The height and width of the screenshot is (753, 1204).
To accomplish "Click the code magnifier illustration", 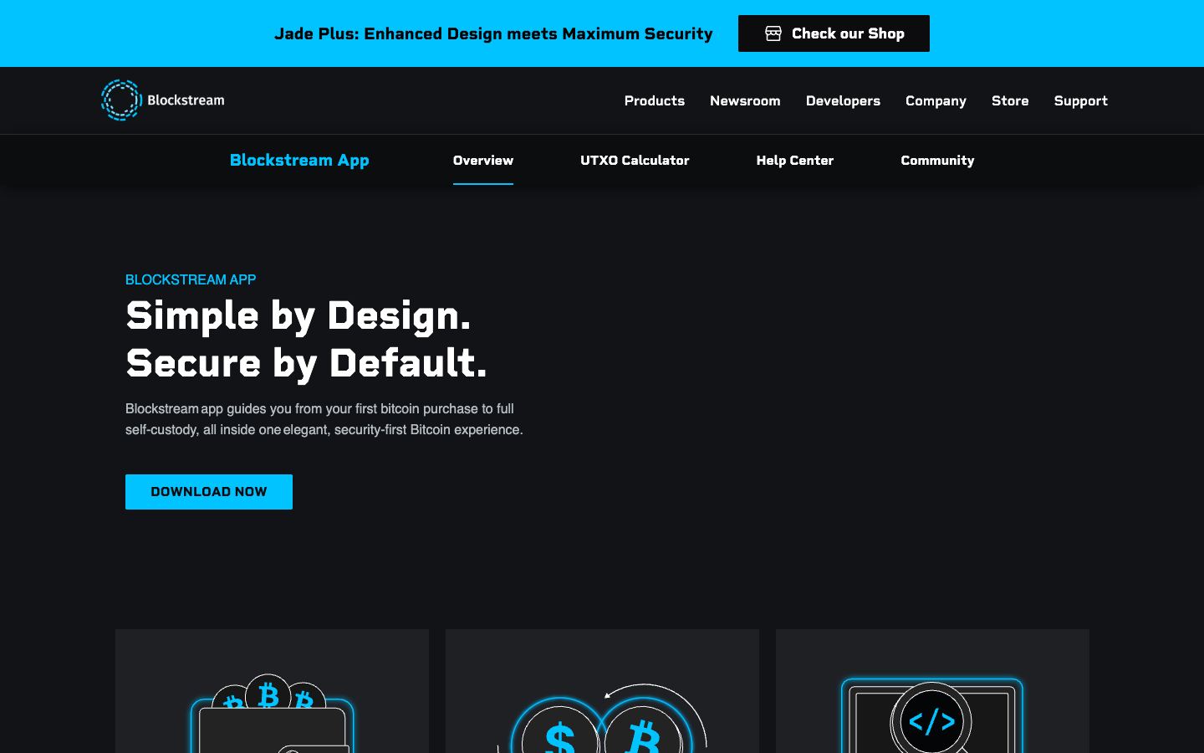I will click(x=932, y=715).
